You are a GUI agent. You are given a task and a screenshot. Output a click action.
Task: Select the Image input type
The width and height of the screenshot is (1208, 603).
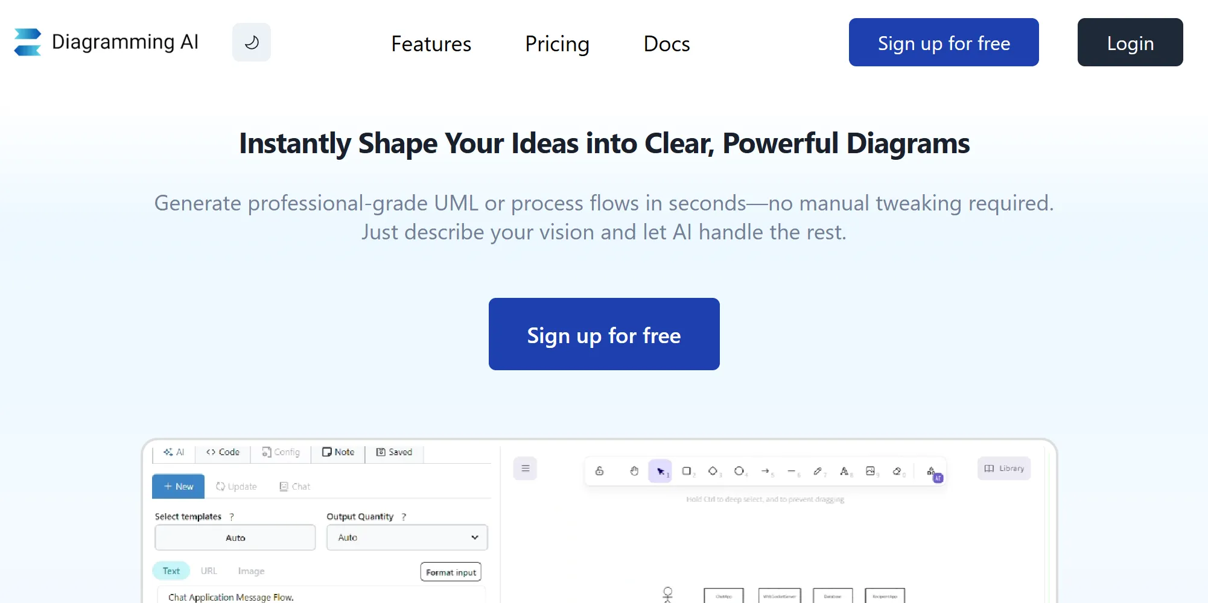tap(251, 571)
